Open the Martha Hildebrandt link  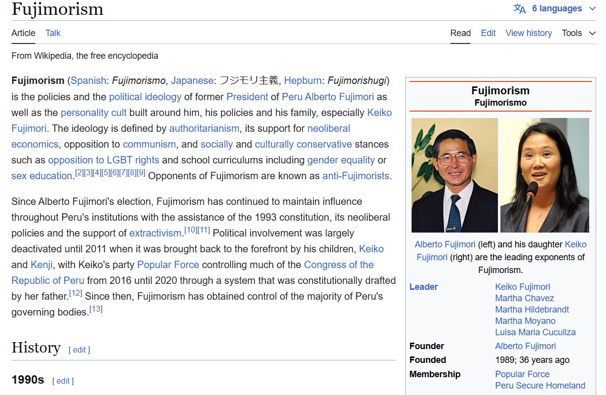[532, 310]
